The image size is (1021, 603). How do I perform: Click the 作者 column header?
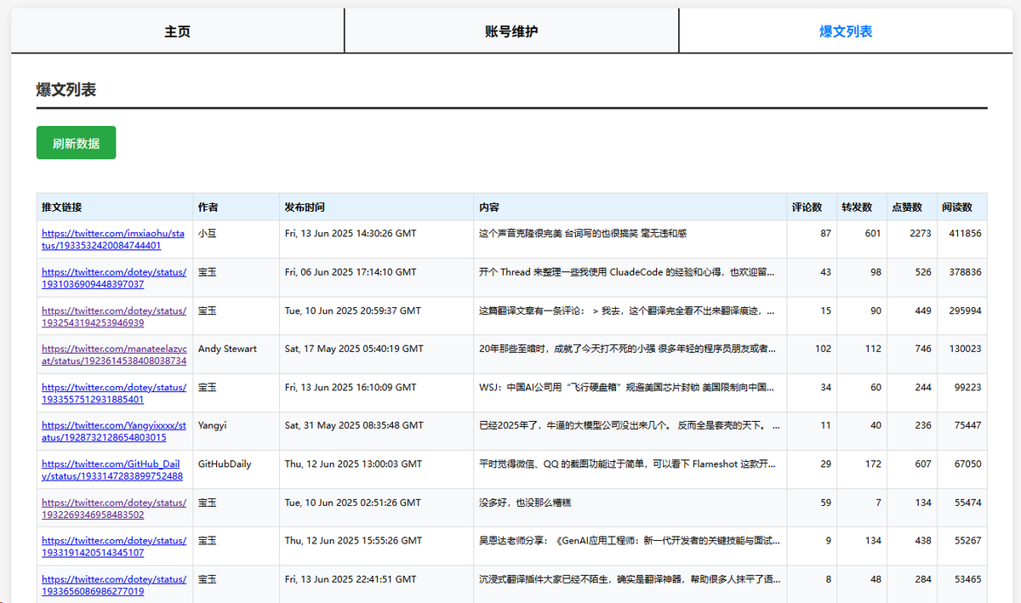pos(236,207)
